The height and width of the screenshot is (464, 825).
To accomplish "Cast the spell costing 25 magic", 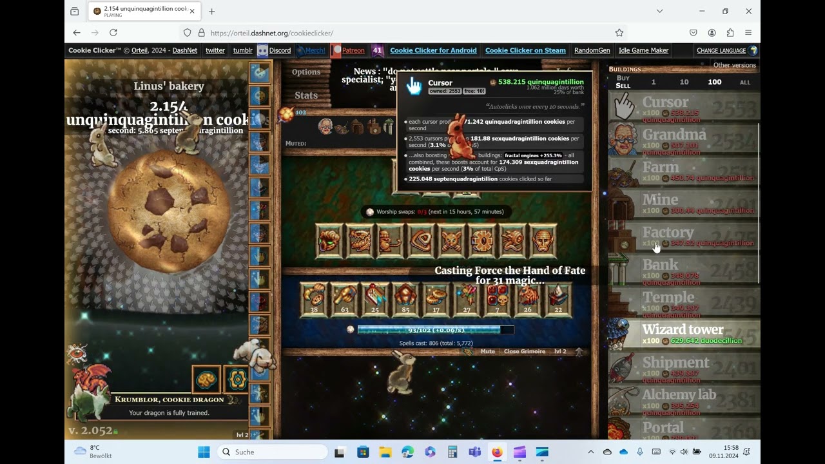I will coord(375,300).
